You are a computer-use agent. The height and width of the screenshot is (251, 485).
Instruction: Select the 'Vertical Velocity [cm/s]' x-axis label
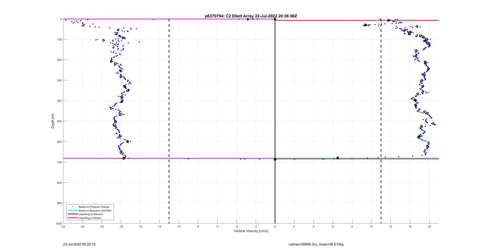coord(251,231)
